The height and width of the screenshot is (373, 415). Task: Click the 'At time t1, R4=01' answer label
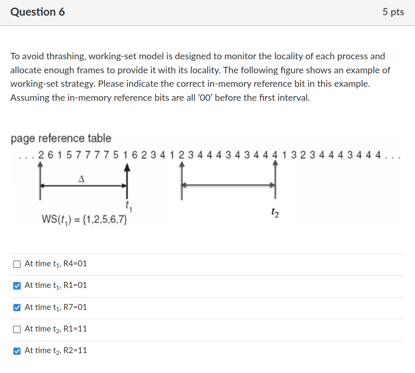(x=56, y=264)
